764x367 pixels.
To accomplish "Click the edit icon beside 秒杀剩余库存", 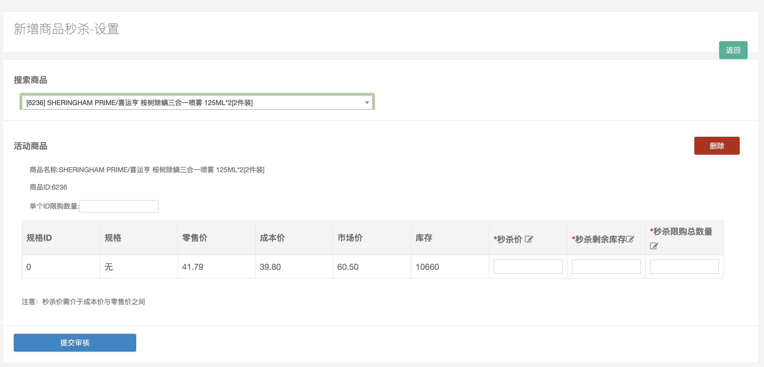I will click(630, 239).
